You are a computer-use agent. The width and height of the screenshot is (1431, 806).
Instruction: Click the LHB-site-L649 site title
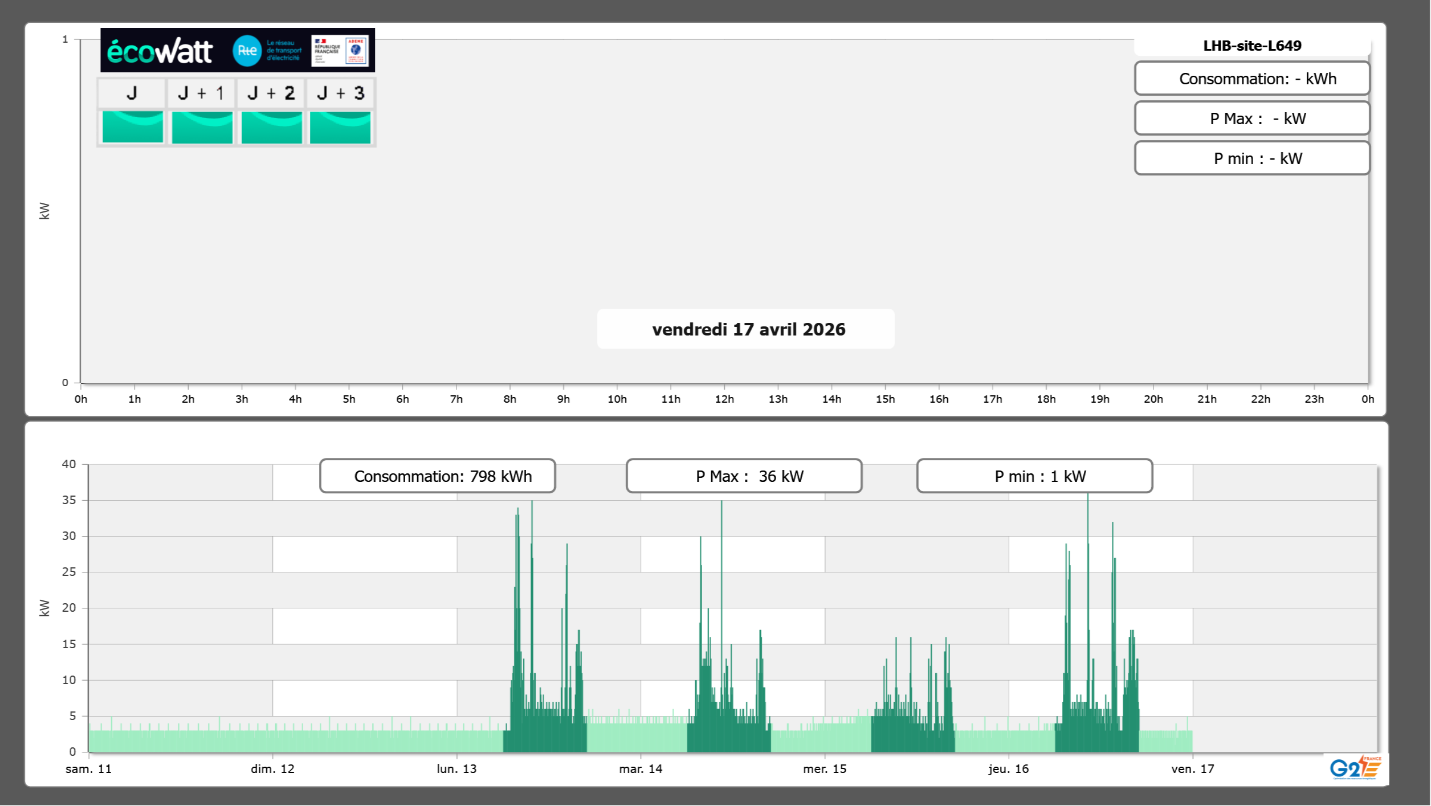click(1251, 46)
